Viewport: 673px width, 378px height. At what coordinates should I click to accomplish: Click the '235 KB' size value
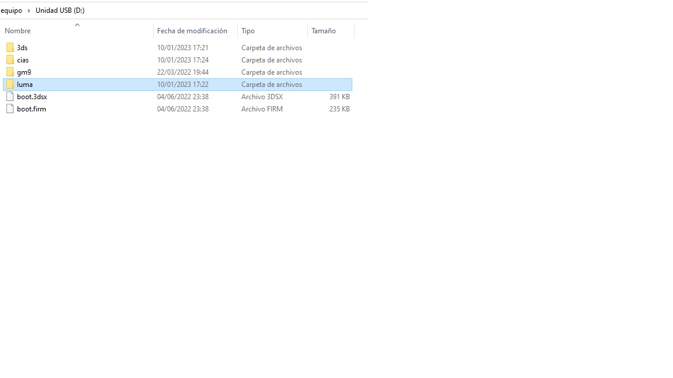tap(339, 109)
